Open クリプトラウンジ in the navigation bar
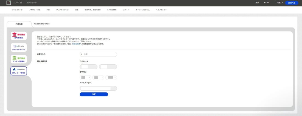Viewport: 302px width, 116px height. (62, 10)
